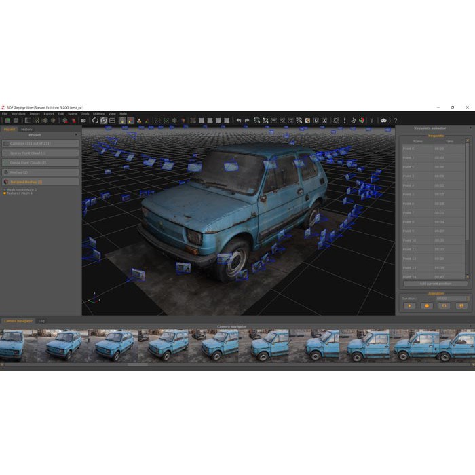Select the Mesh con texture 2 item
Viewport: 475px width, 475px height.
pos(20,189)
